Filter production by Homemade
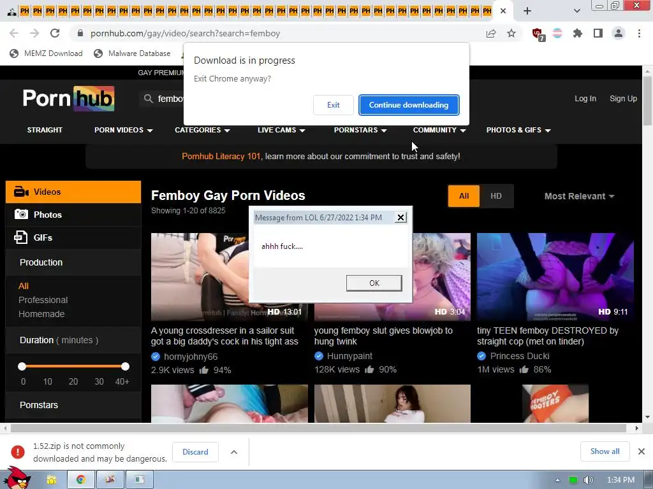 pyautogui.click(x=41, y=314)
